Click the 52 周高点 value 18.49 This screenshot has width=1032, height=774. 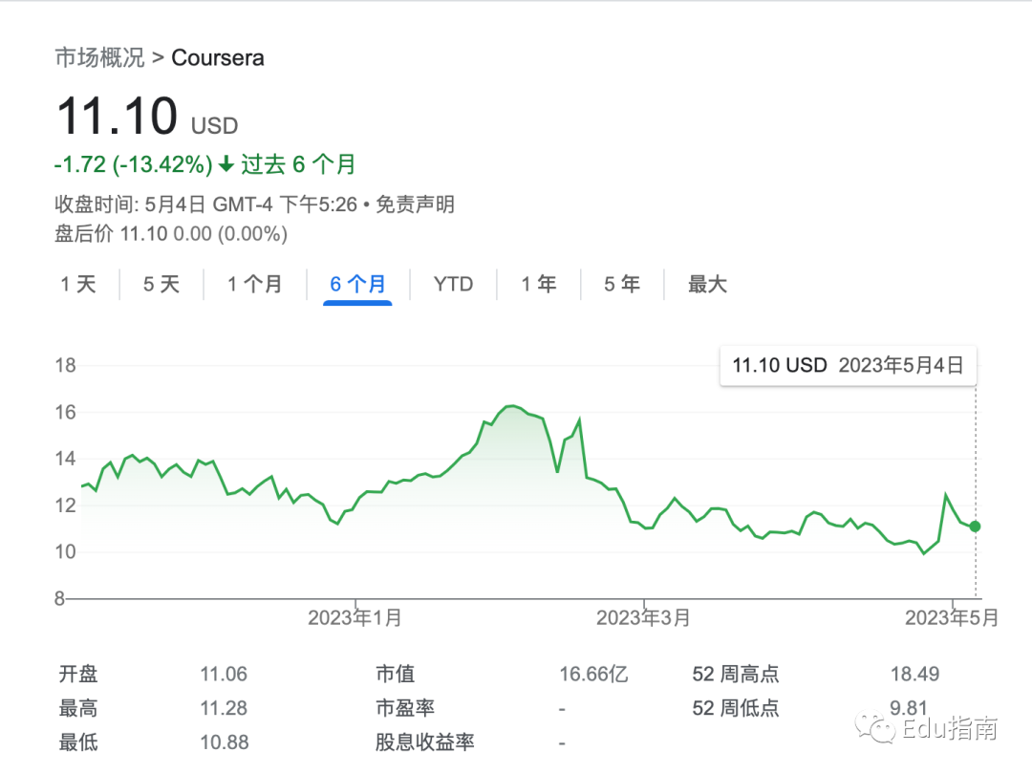click(x=914, y=675)
